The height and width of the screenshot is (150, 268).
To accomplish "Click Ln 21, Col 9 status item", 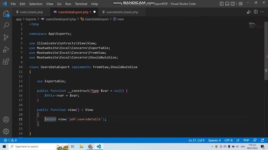I will click(196, 140).
